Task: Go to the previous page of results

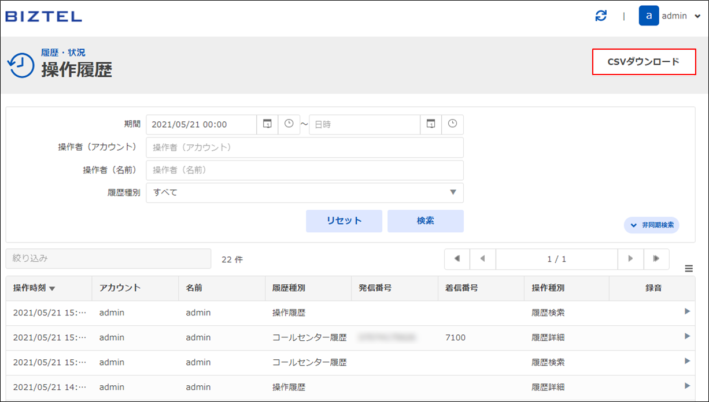Action: pyautogui.click(x=483, y=259)
